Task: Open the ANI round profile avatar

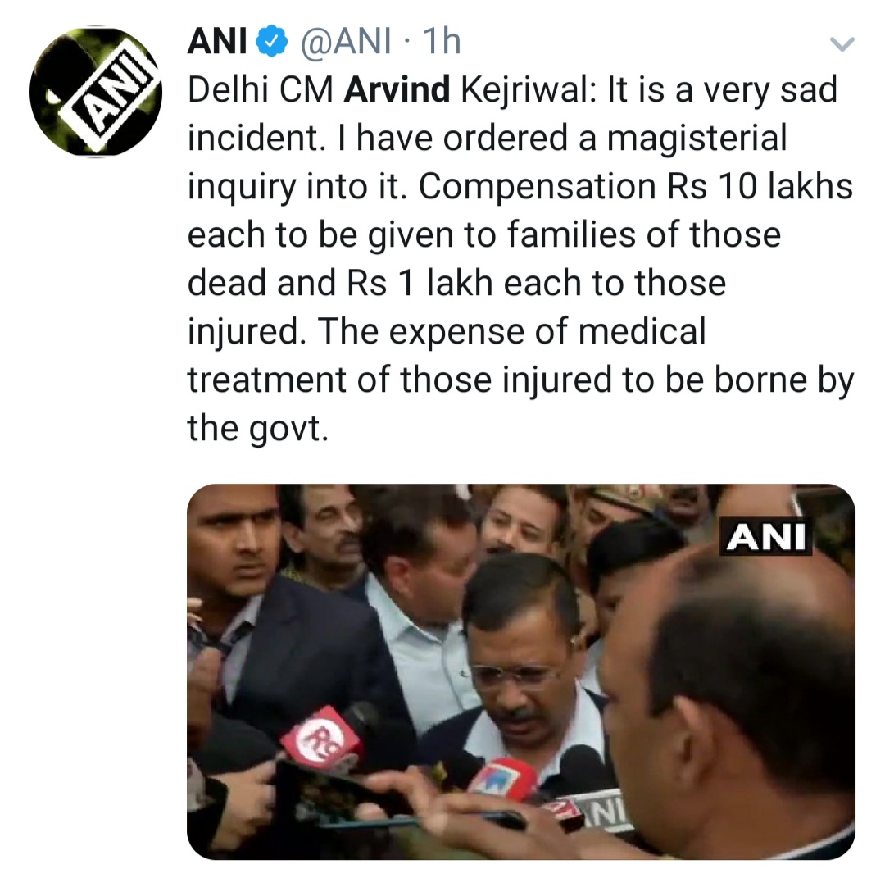Action: [x=96, y=92]
